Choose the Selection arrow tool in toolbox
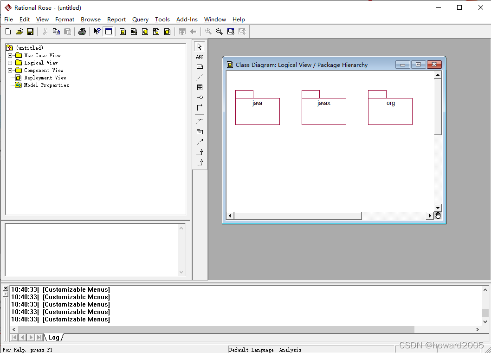Screen dimensions: 491x353 [200, 46]
